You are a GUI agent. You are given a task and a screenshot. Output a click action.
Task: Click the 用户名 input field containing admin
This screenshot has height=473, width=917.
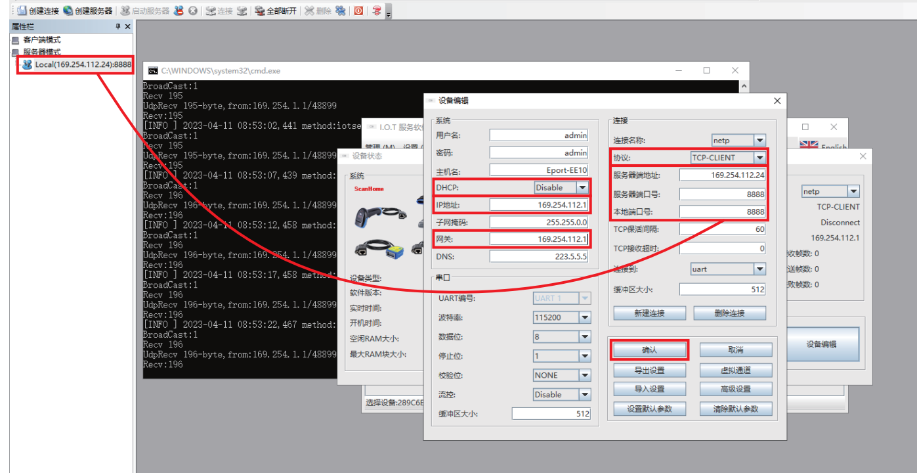point(539,135)
